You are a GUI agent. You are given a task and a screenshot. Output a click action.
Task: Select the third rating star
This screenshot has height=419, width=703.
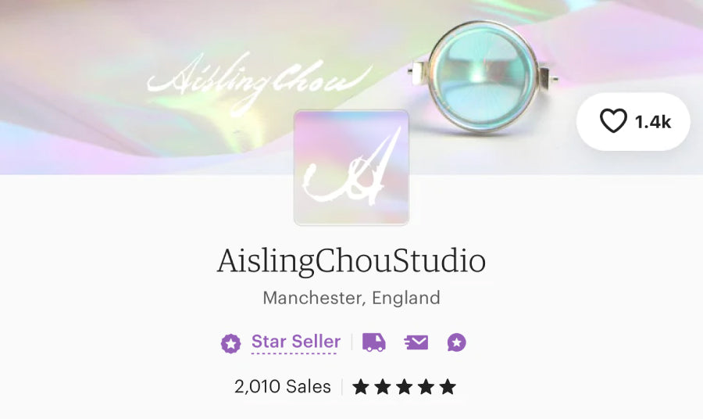[404, 387]
